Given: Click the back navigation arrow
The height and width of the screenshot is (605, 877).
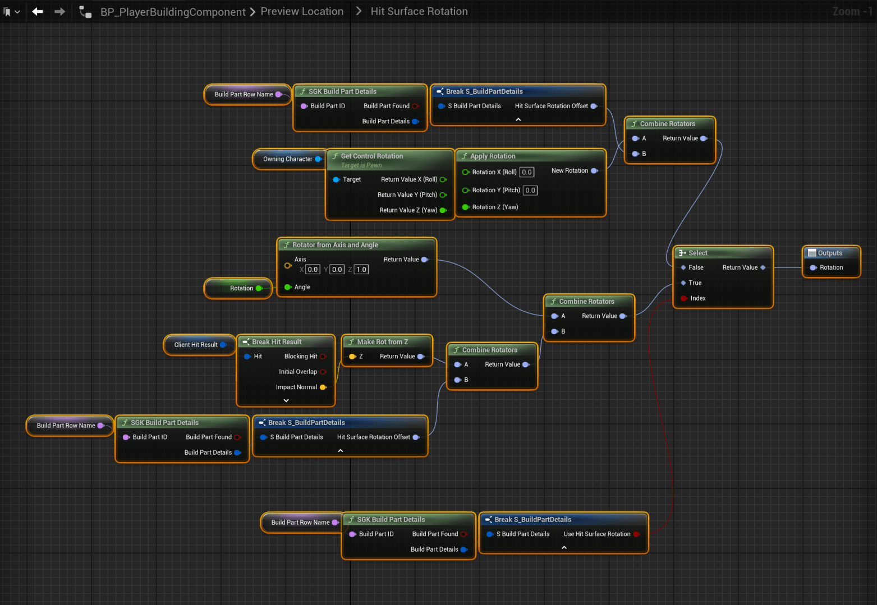Looking at the screenshot, I should pos(38,12).
